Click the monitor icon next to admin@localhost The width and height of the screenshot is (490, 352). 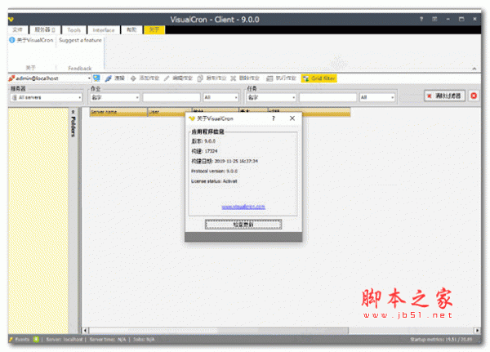click(x=96, y=78)
